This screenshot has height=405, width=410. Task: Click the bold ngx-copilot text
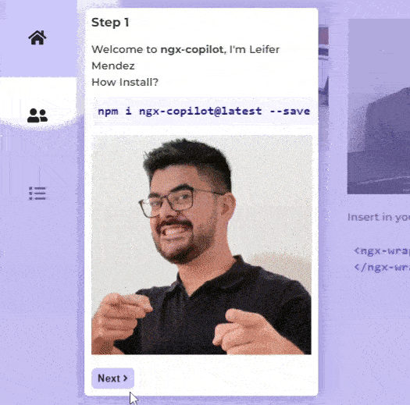click(x=192, y=49)
